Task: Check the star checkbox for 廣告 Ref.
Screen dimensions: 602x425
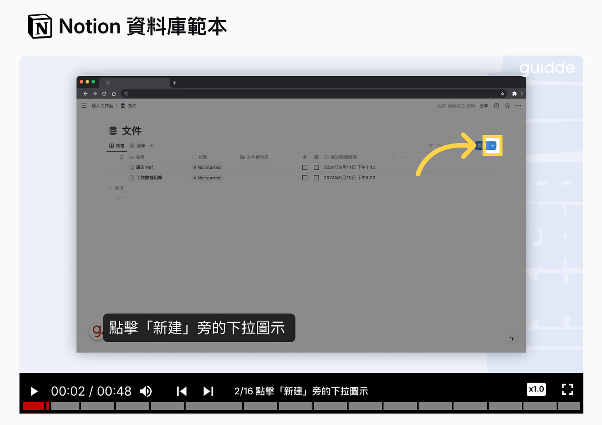Action: (305, 168)
